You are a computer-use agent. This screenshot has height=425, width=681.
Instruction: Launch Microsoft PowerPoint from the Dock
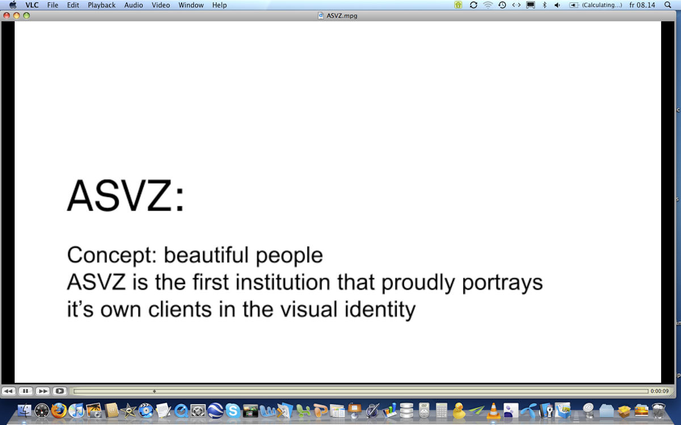click(x=321, y=410)
